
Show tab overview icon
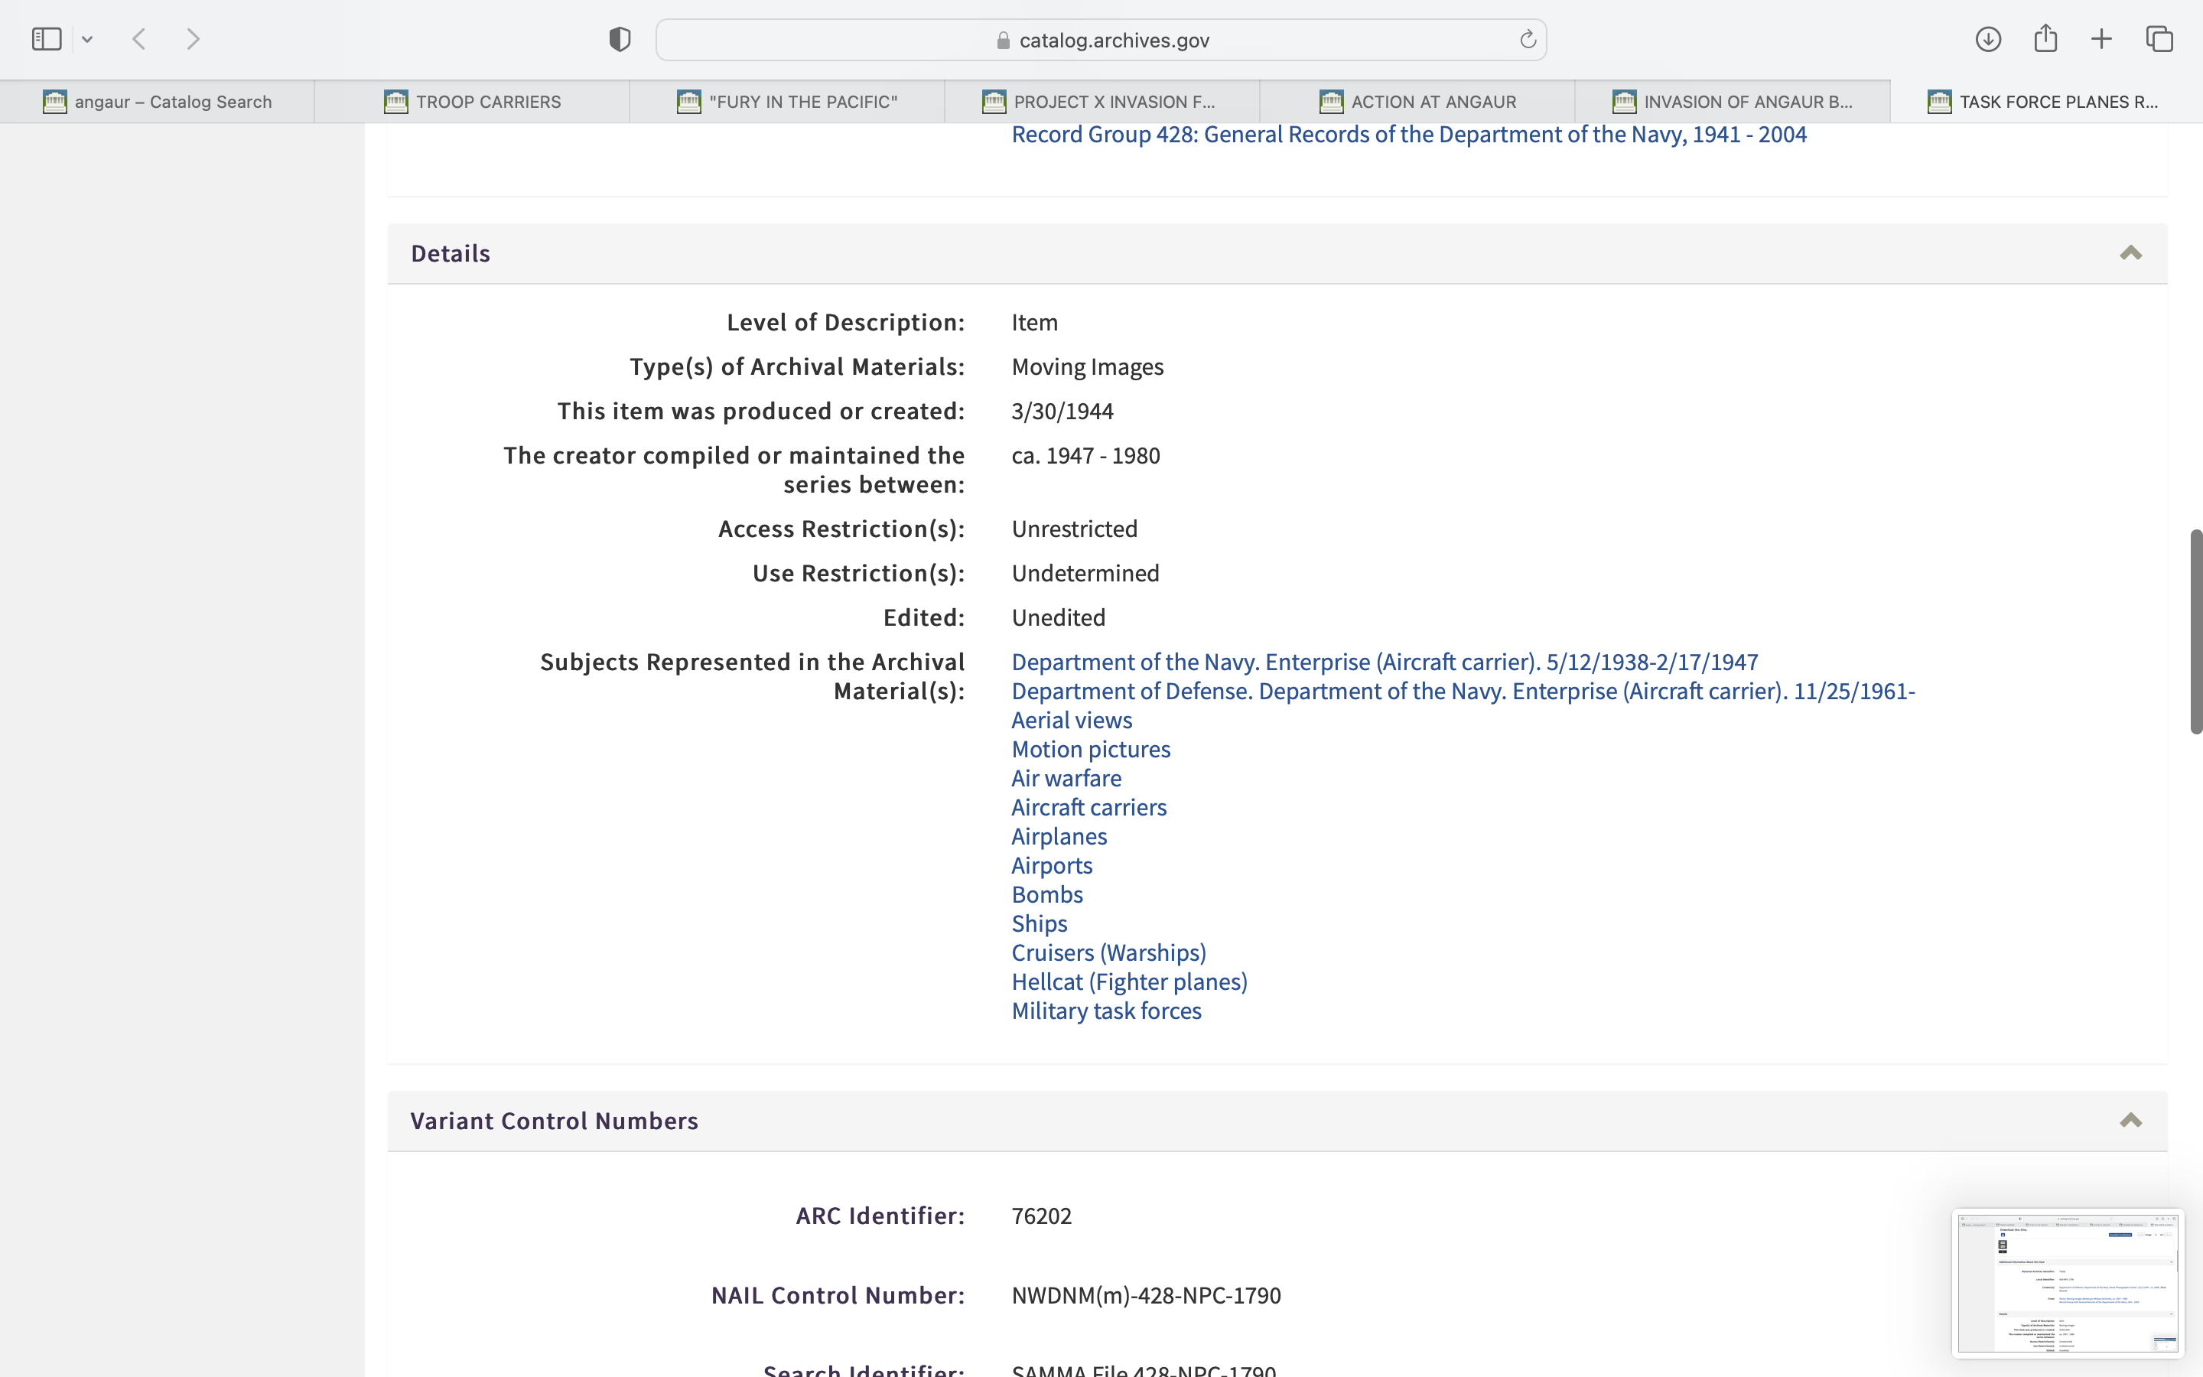coord(2159,39)
